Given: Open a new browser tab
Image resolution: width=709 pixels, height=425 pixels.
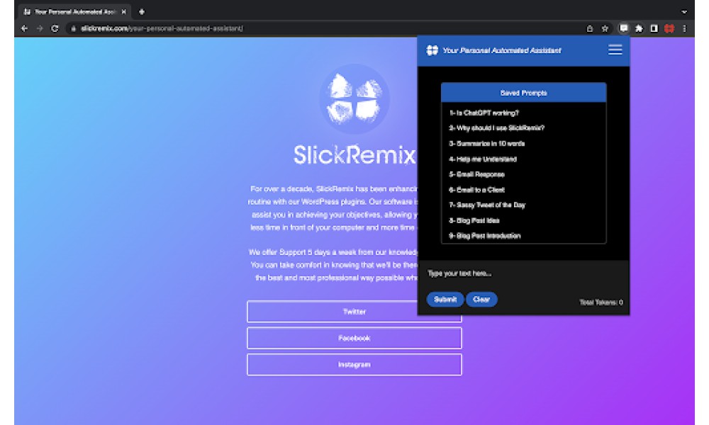Looking at the screenshot, I should (x=142, y=12).
